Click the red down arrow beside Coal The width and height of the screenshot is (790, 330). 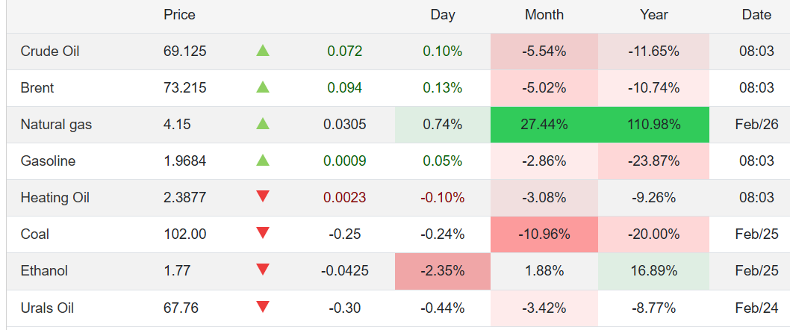(x=262, y=233)
